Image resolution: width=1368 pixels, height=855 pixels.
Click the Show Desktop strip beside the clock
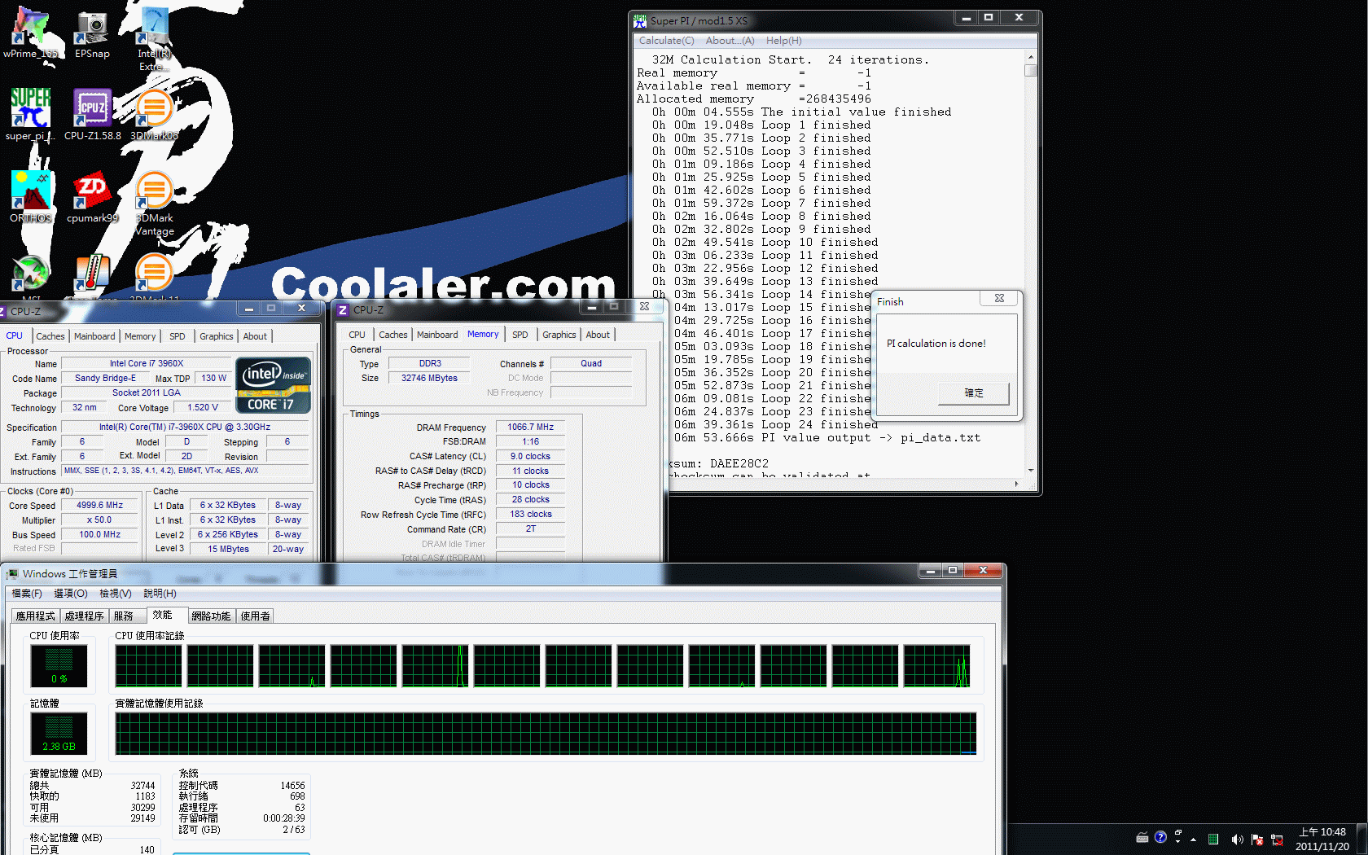(1362, 840)
